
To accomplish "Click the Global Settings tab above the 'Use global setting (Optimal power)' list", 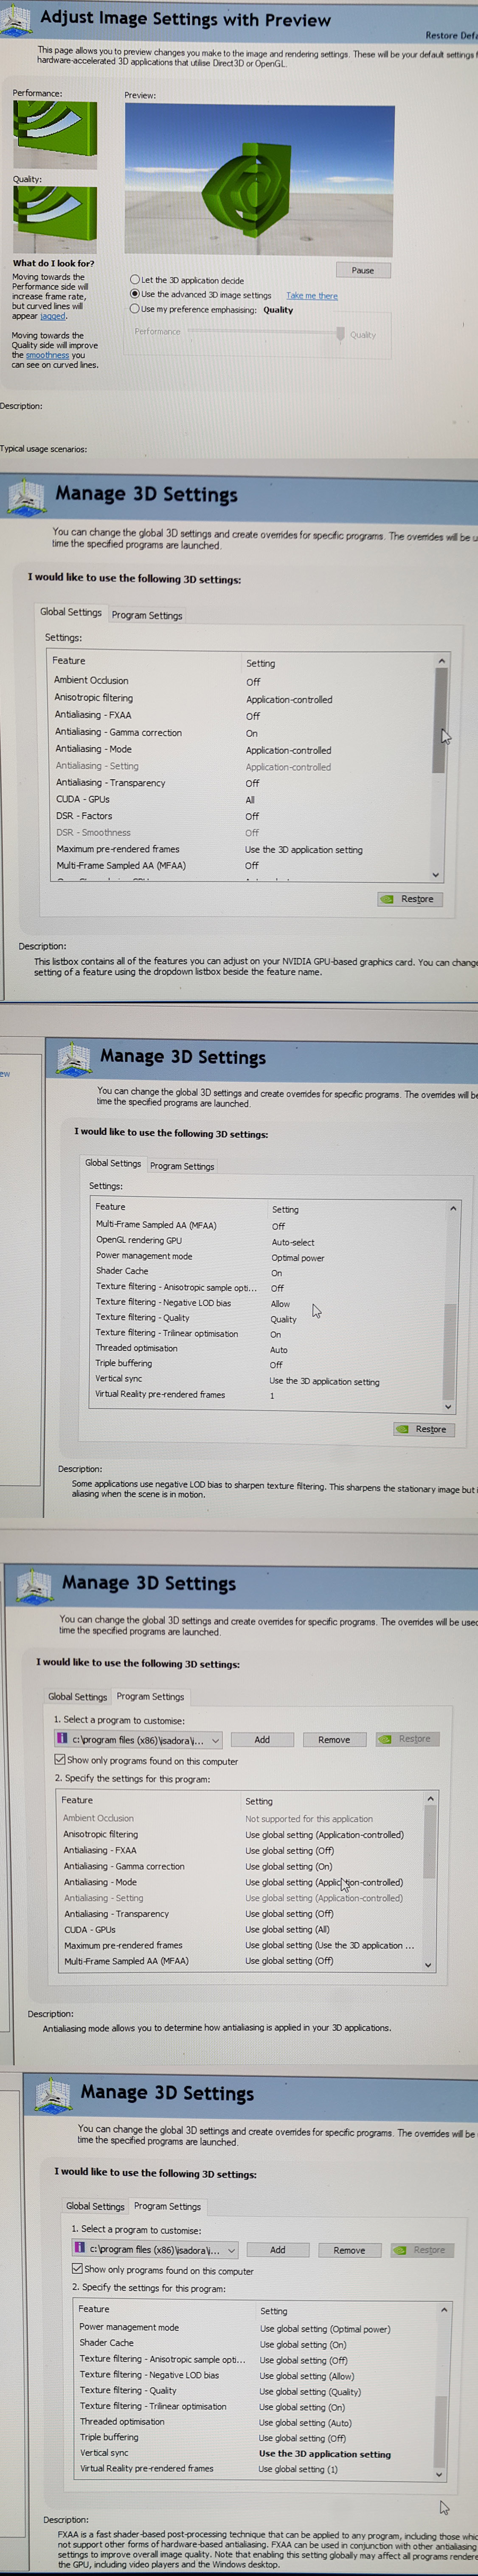I will click(x=96, y=2206).
